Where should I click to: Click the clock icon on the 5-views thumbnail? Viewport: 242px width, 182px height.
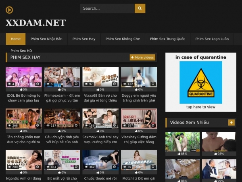[76, 84]
